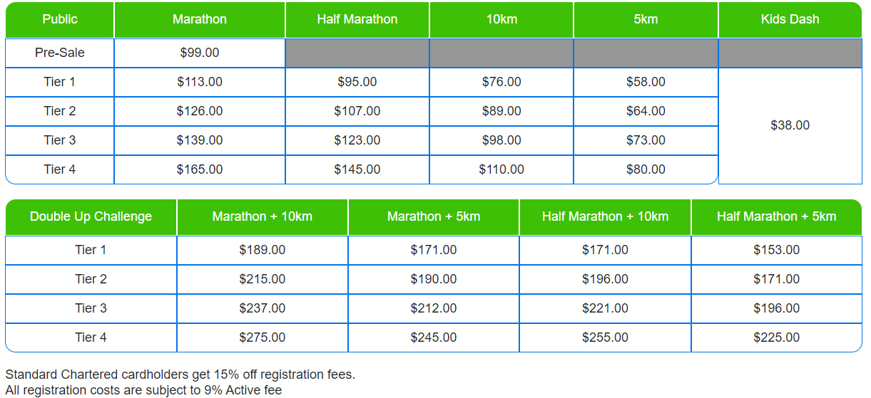The height and width of the screenshot is (398, 871).
Task: Select the Marathon + 10km column header
Action: [x=263, y=216]
